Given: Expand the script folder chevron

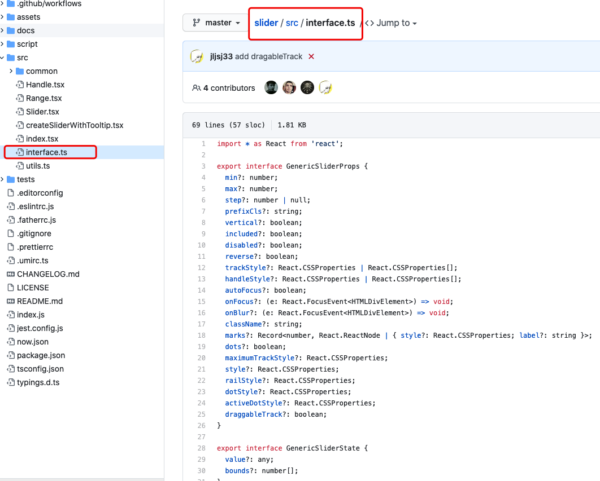Looking at the screenshot, I should coord(2,44).
